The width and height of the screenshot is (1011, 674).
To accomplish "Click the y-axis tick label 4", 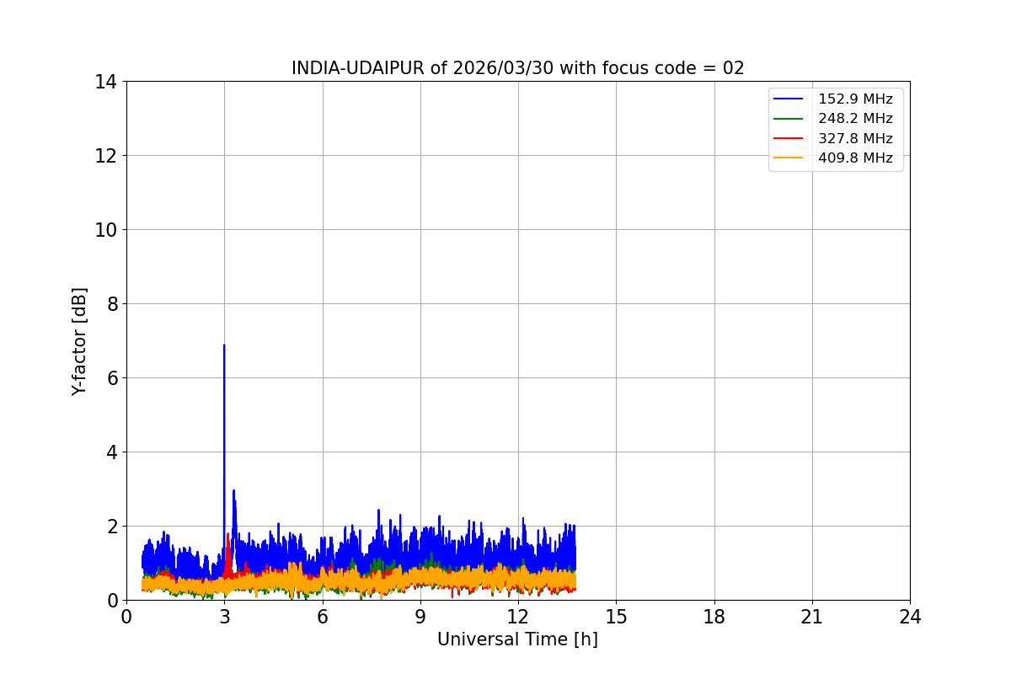I will coord(110,452).
